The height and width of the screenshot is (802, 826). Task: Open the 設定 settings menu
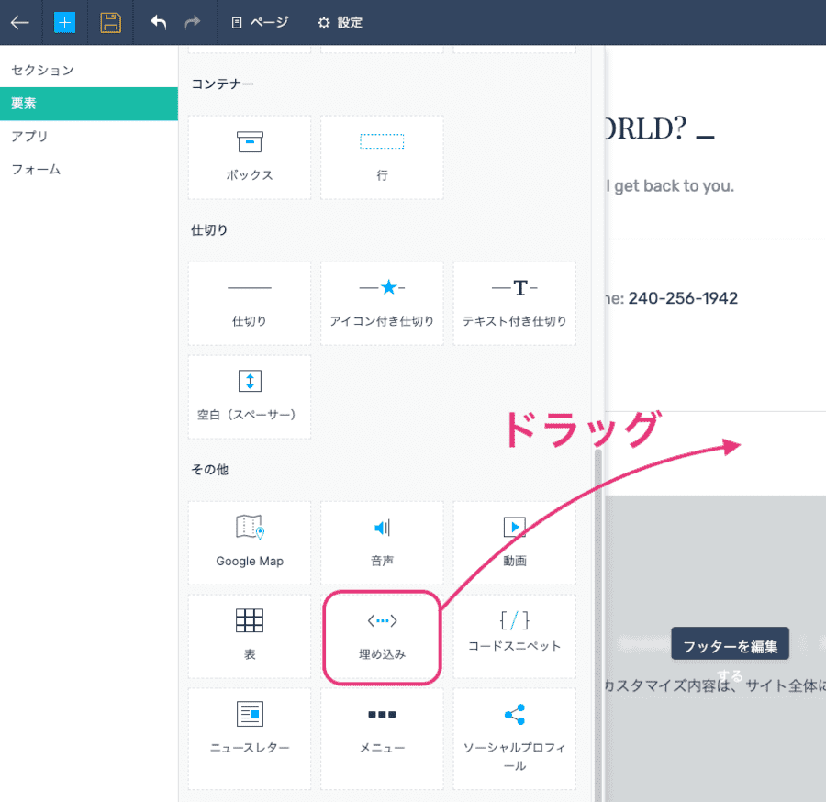340,23
